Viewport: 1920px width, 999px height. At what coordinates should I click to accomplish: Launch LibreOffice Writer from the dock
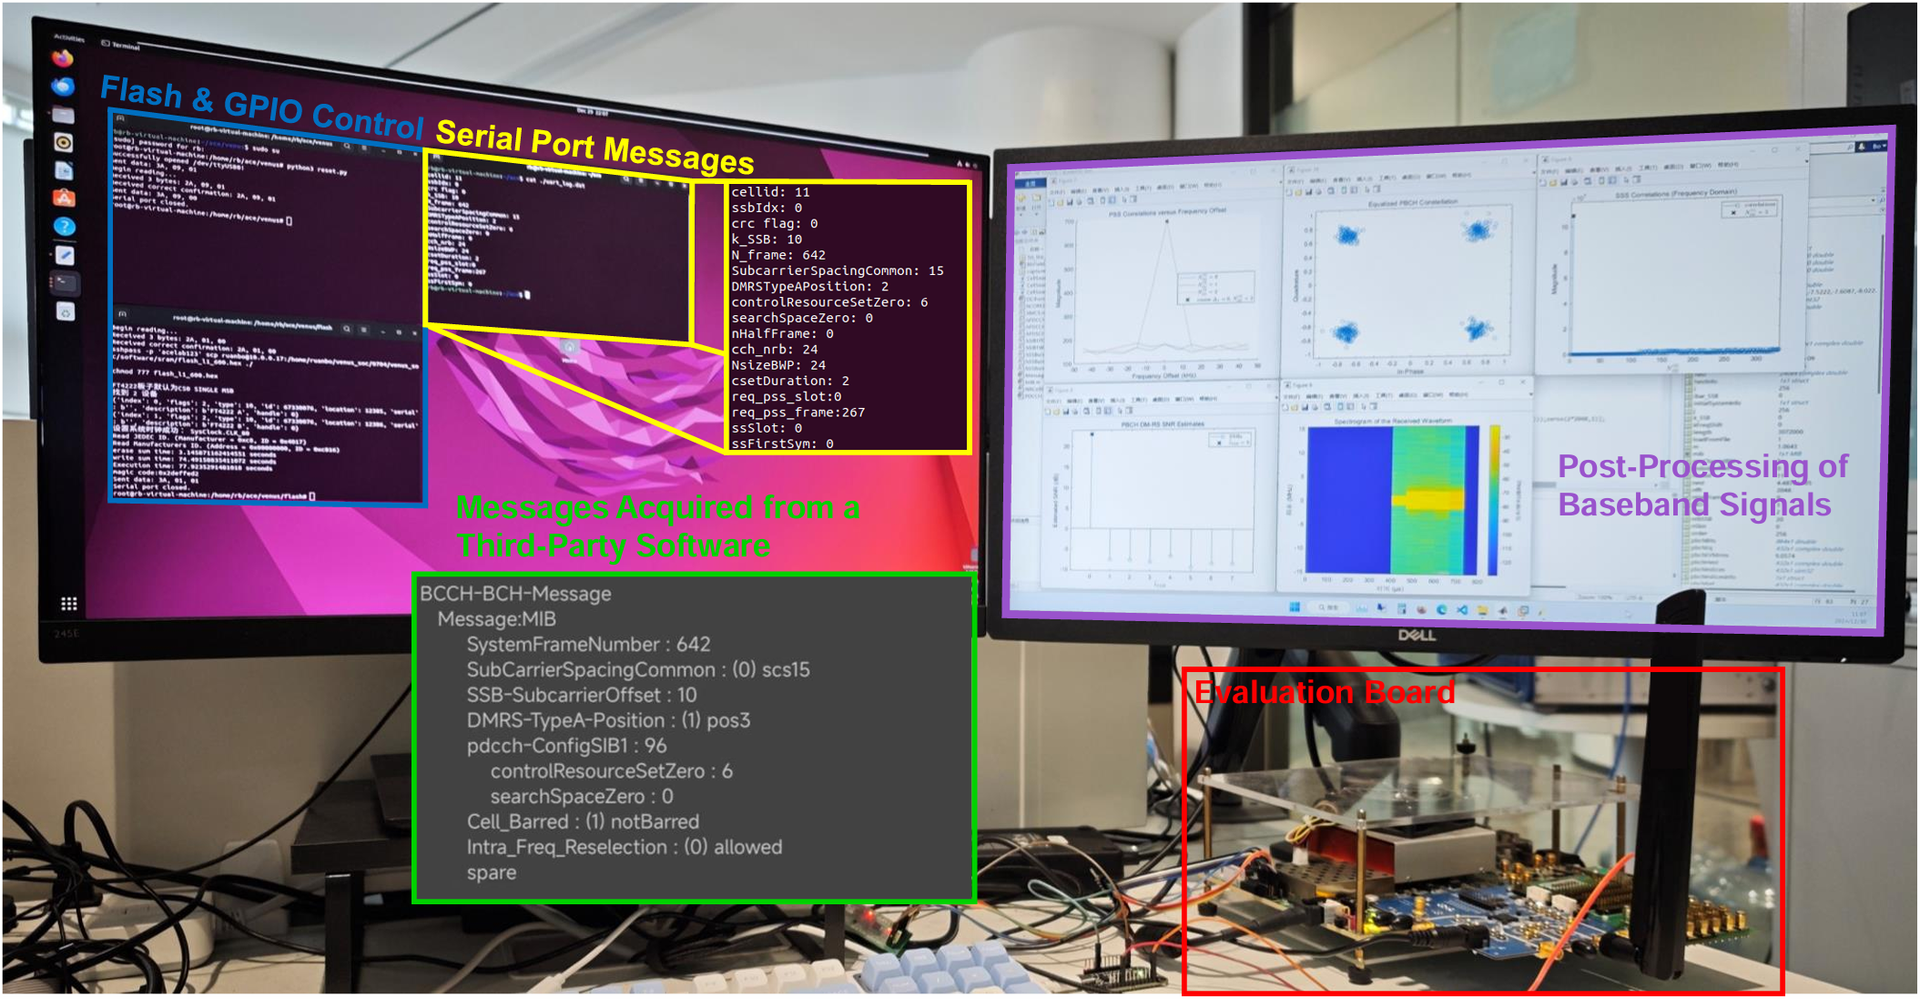click(64, 170)
